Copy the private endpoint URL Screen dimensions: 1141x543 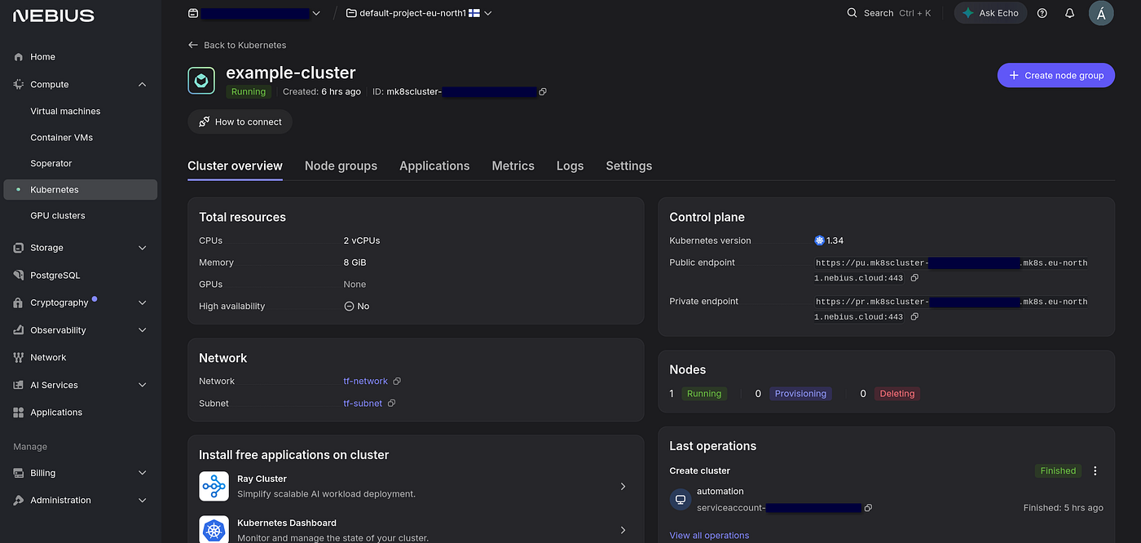(x=914, y=316)
